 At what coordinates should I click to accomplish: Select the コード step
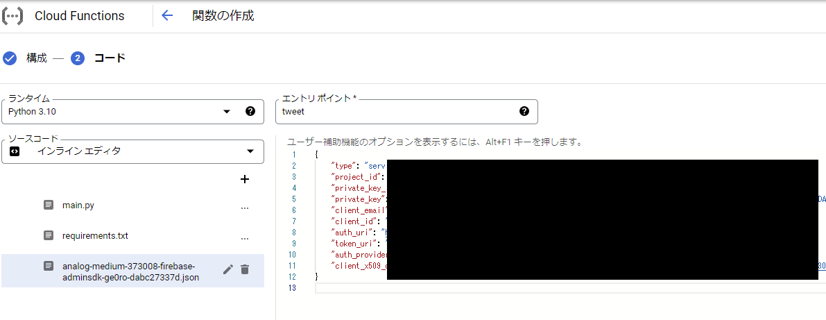pyautogui.click(x=110, y=58)
